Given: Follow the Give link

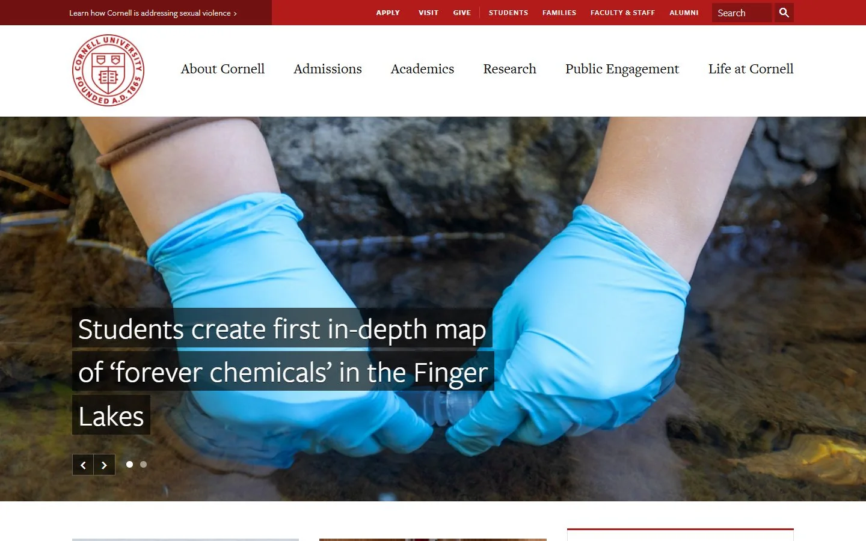Looking at the screenshot, I should [x=462, y=13].
